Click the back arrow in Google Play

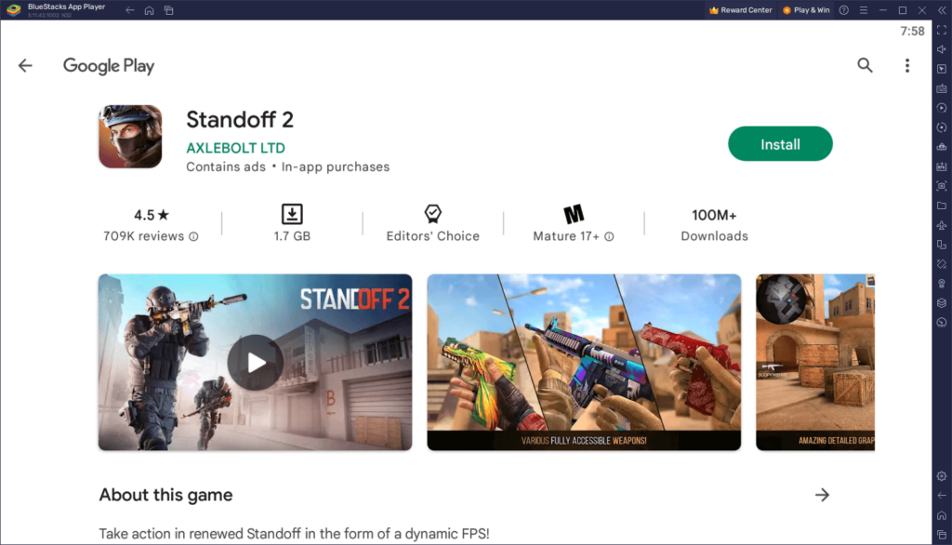click(24, 65)
